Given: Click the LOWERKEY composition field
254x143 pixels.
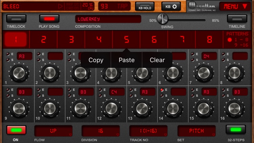Looking at the screenshot, I should point(108,19).
